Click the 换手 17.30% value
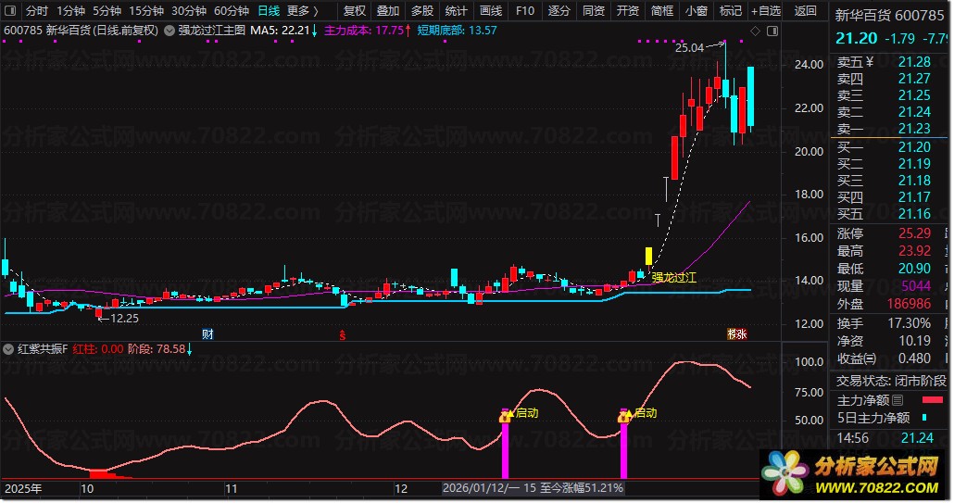This screenshot has width=954, height=503. pyautogui.click(x=909, y=323)
